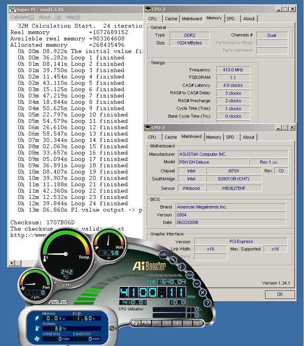Switch to Mainboard tab in upper CPU-Z window
Image resolution: width=304 pixels, height=346 pixels.
coord(192,19)
